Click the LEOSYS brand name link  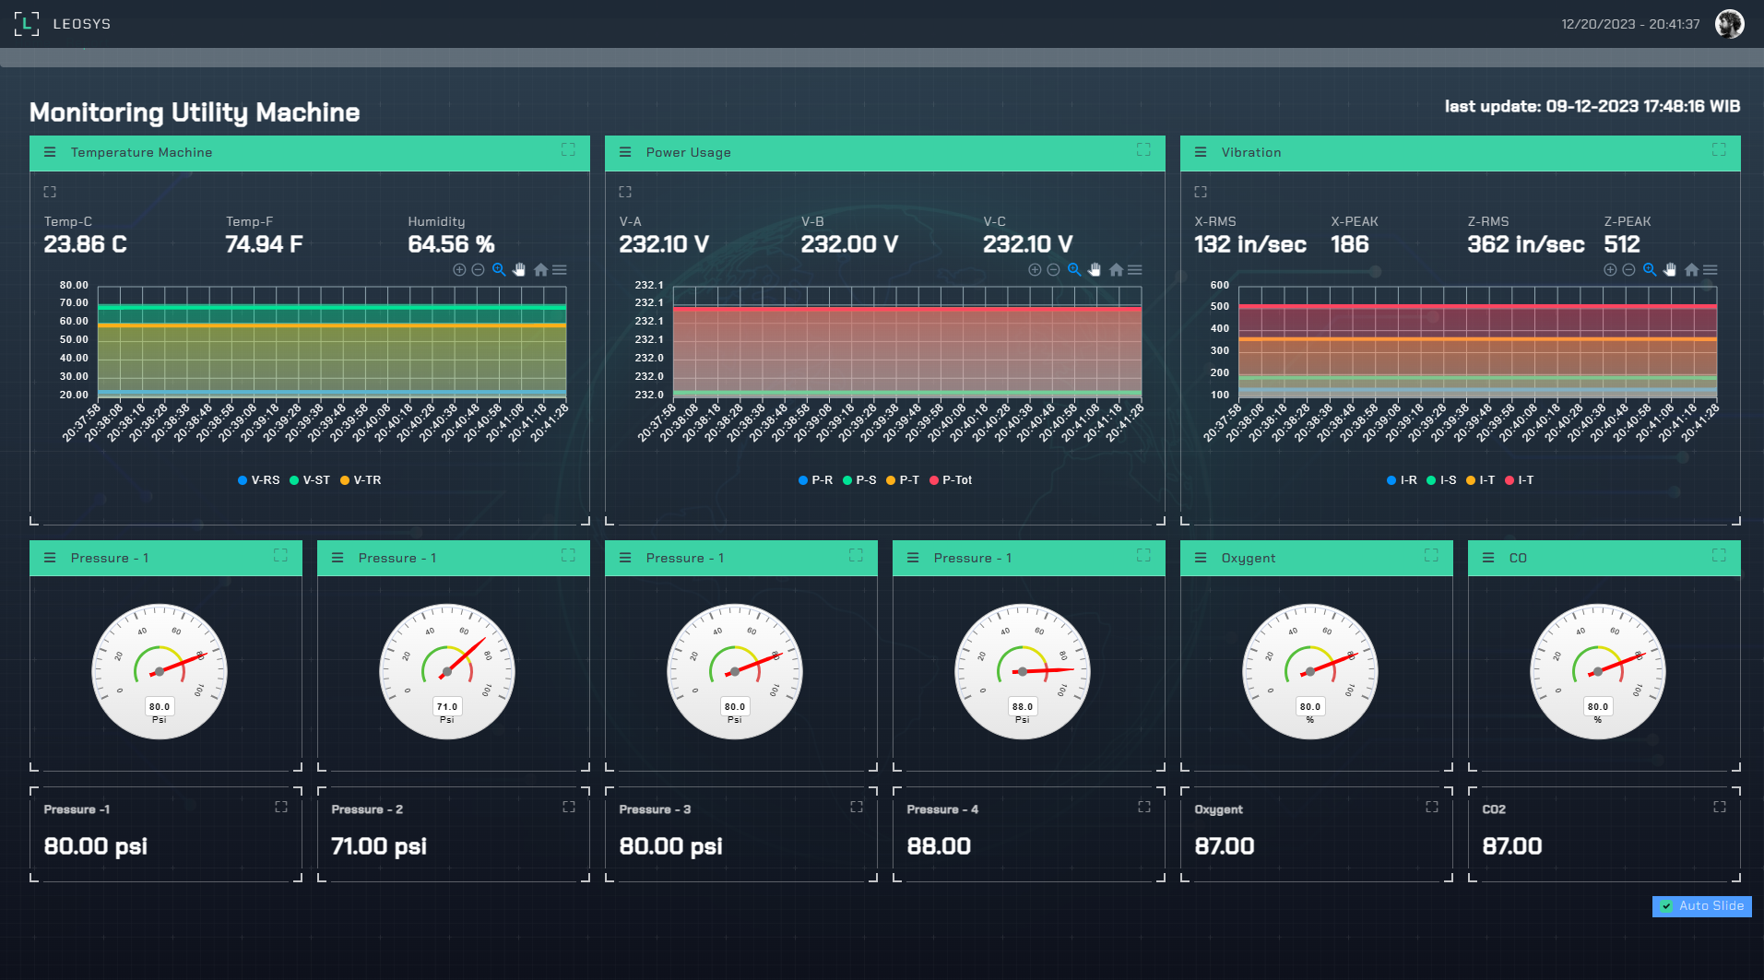click(x=82, y=24)
